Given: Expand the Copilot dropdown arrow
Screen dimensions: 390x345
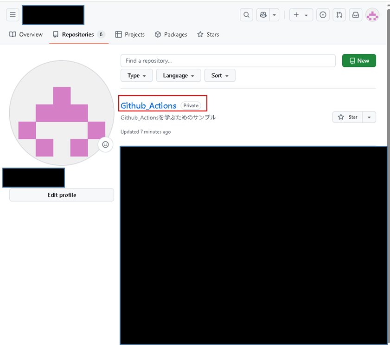Looking at the screenshot, I should coord(275,15).
